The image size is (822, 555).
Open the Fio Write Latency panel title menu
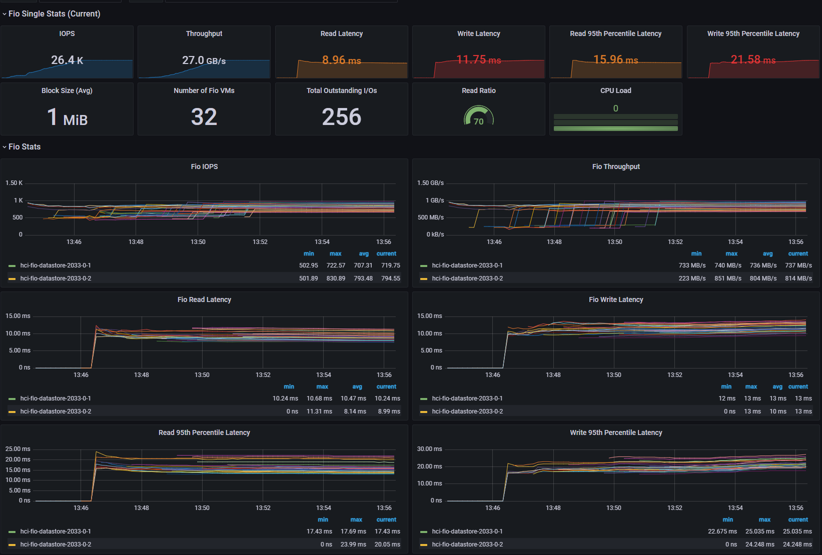click(x=616, y=299)
